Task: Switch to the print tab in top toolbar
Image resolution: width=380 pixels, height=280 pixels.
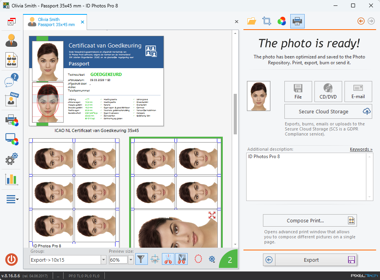Action: 297,21
